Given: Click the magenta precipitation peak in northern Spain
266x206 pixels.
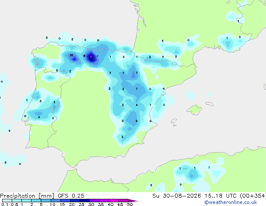Looking at the screenshot, I should (91, 56).
